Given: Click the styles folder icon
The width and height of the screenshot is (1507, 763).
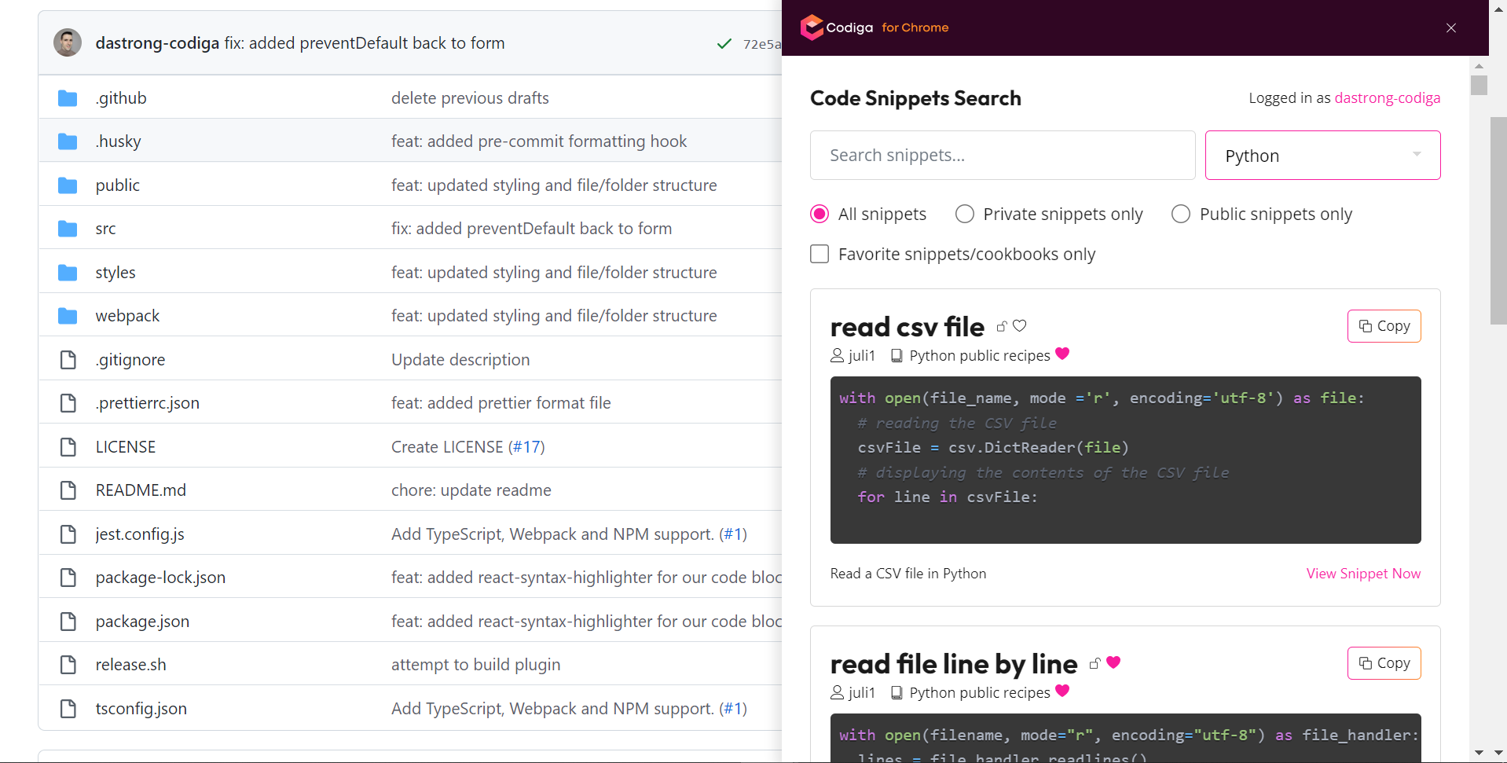Looking at the screenshot, I should coord(68,273).
